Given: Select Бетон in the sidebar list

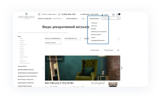Looking at the screenshot, I should (22, 43).
